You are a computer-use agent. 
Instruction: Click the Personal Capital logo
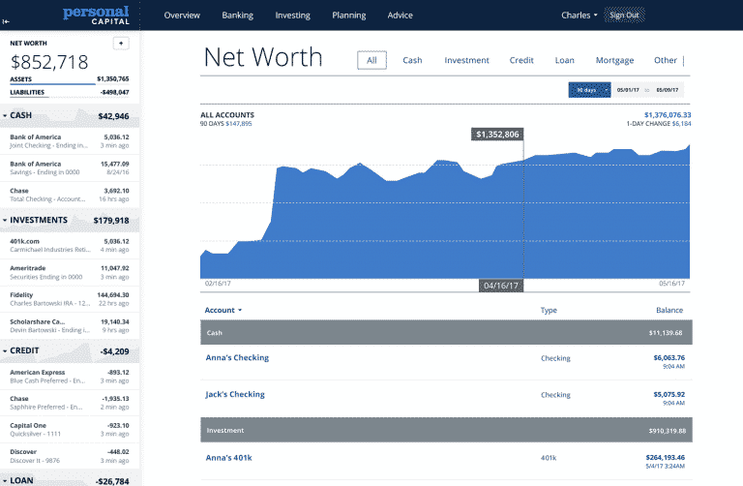[x=96, y=15]
